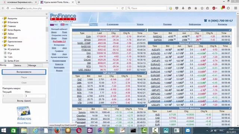Reload the page with the refresh icon

pyautogui.click(x=122, y=8)
